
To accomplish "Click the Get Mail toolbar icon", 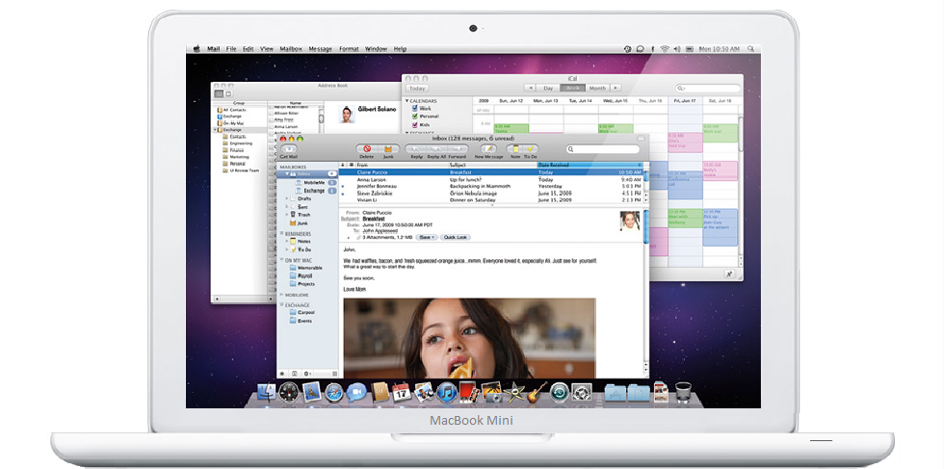I will click(289, 148).
